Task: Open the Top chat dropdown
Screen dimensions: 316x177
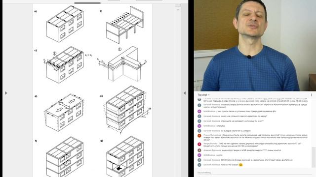Action: pos(203,95)
